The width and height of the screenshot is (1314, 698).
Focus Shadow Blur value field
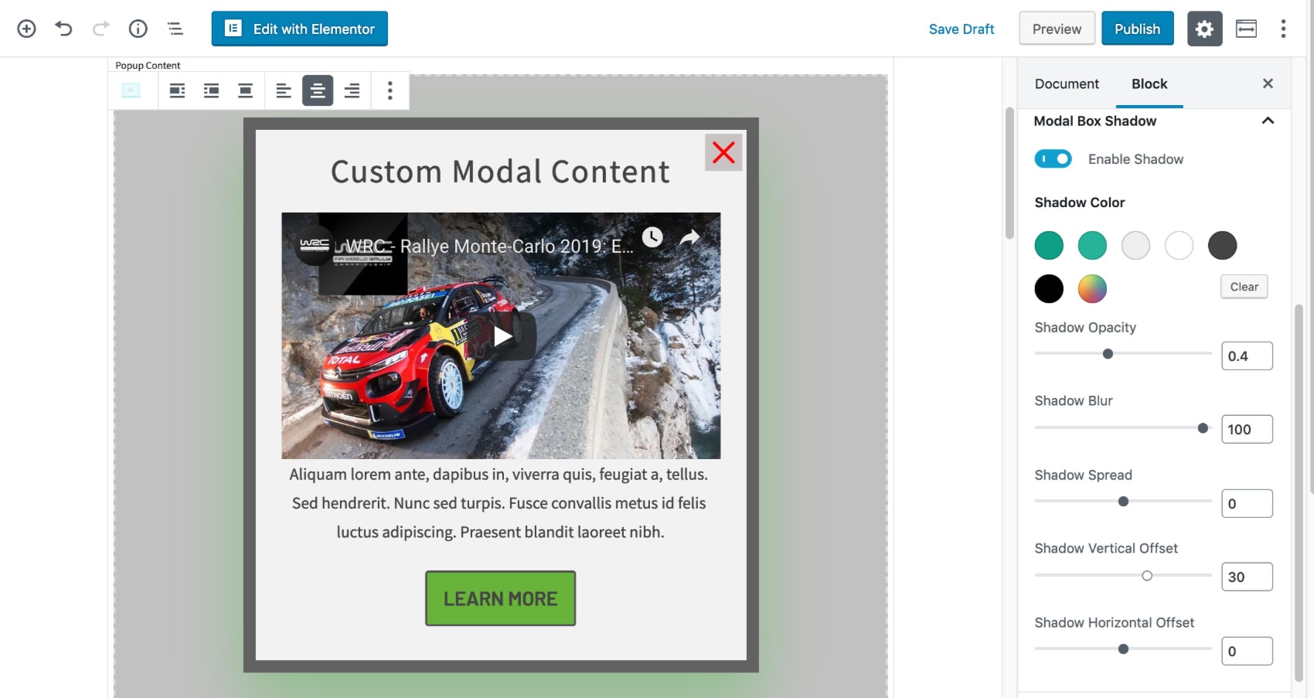[1247, 429]
